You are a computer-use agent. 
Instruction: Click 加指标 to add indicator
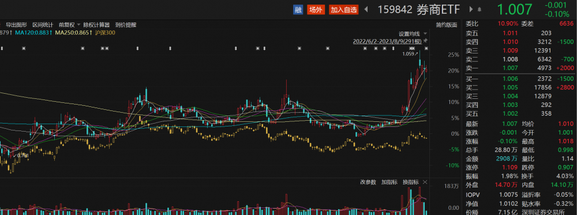click(389, 182)
